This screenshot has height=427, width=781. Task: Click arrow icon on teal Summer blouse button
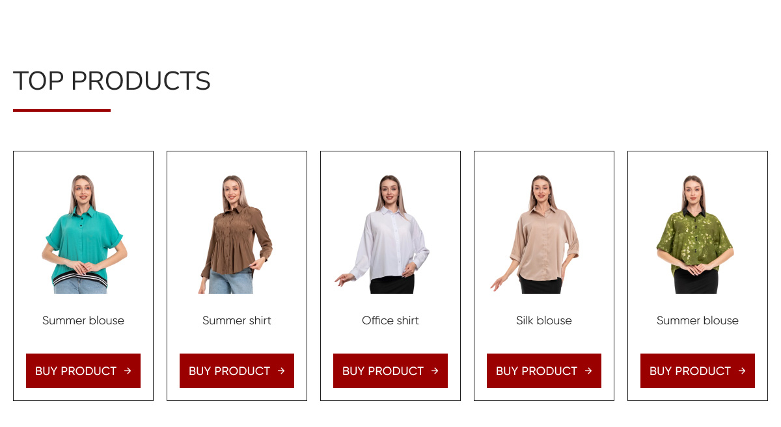point(128,371)
